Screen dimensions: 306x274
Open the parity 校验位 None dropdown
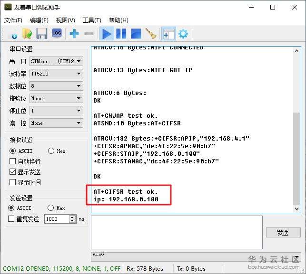[x=56, y=98]
